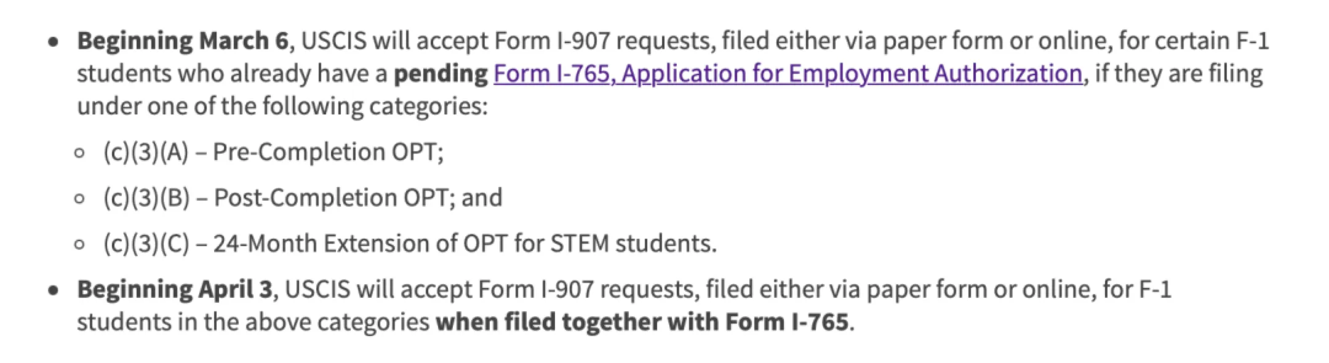Click the bold "Beginning April 3" text
Screen dimensions: 1329x363
(x=174, y=289)
